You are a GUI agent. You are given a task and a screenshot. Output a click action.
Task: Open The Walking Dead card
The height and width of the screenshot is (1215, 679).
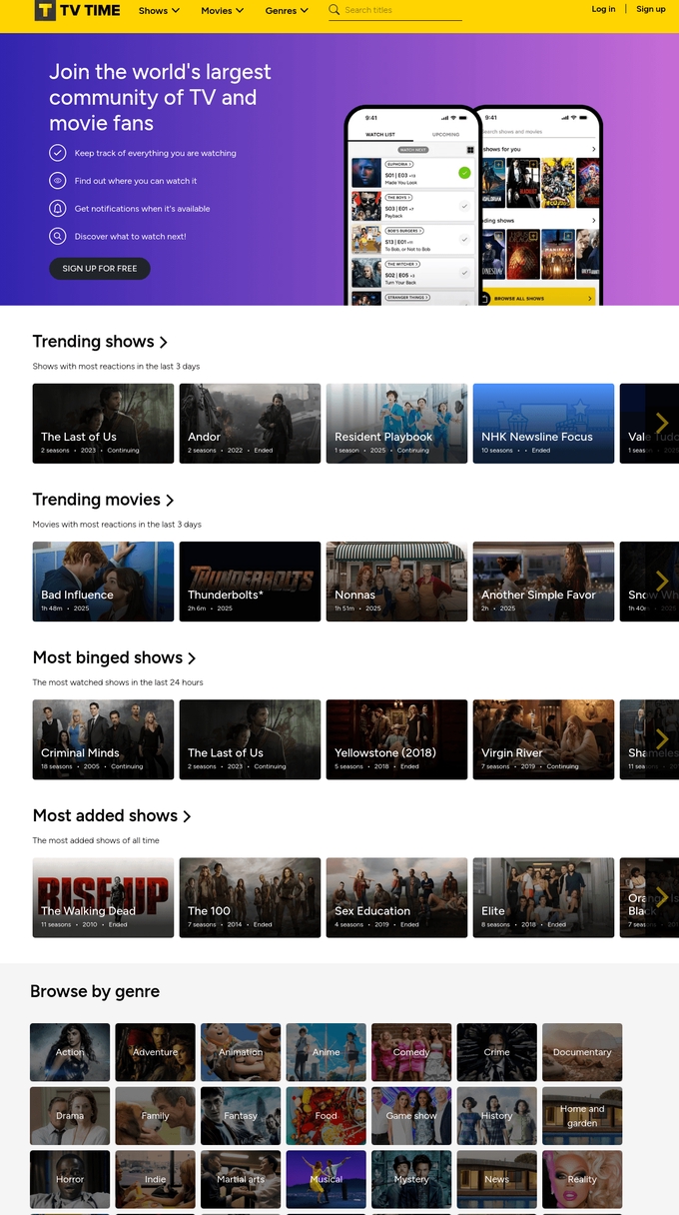pyautogui.click(x=103, y=896)
